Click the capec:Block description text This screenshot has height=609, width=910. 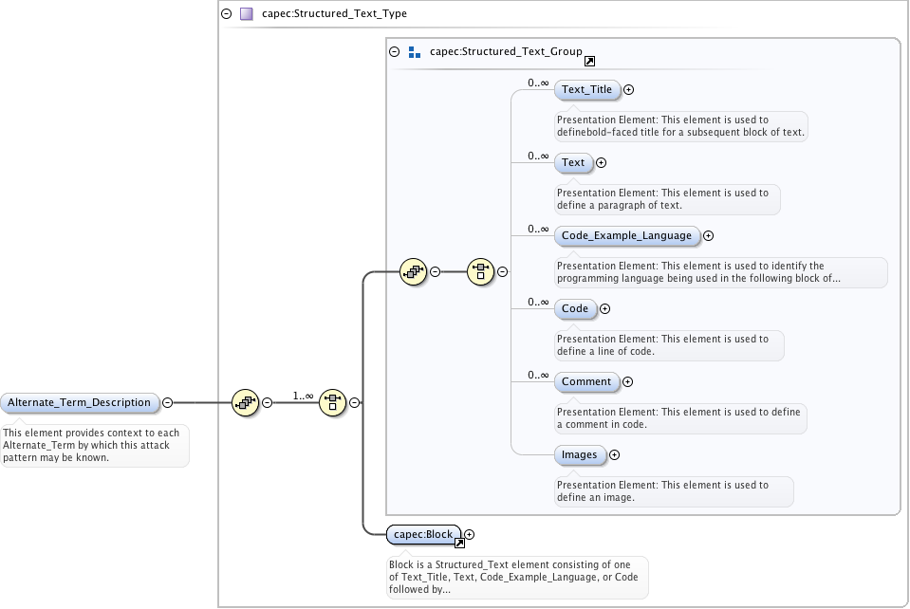pos(517,577)
